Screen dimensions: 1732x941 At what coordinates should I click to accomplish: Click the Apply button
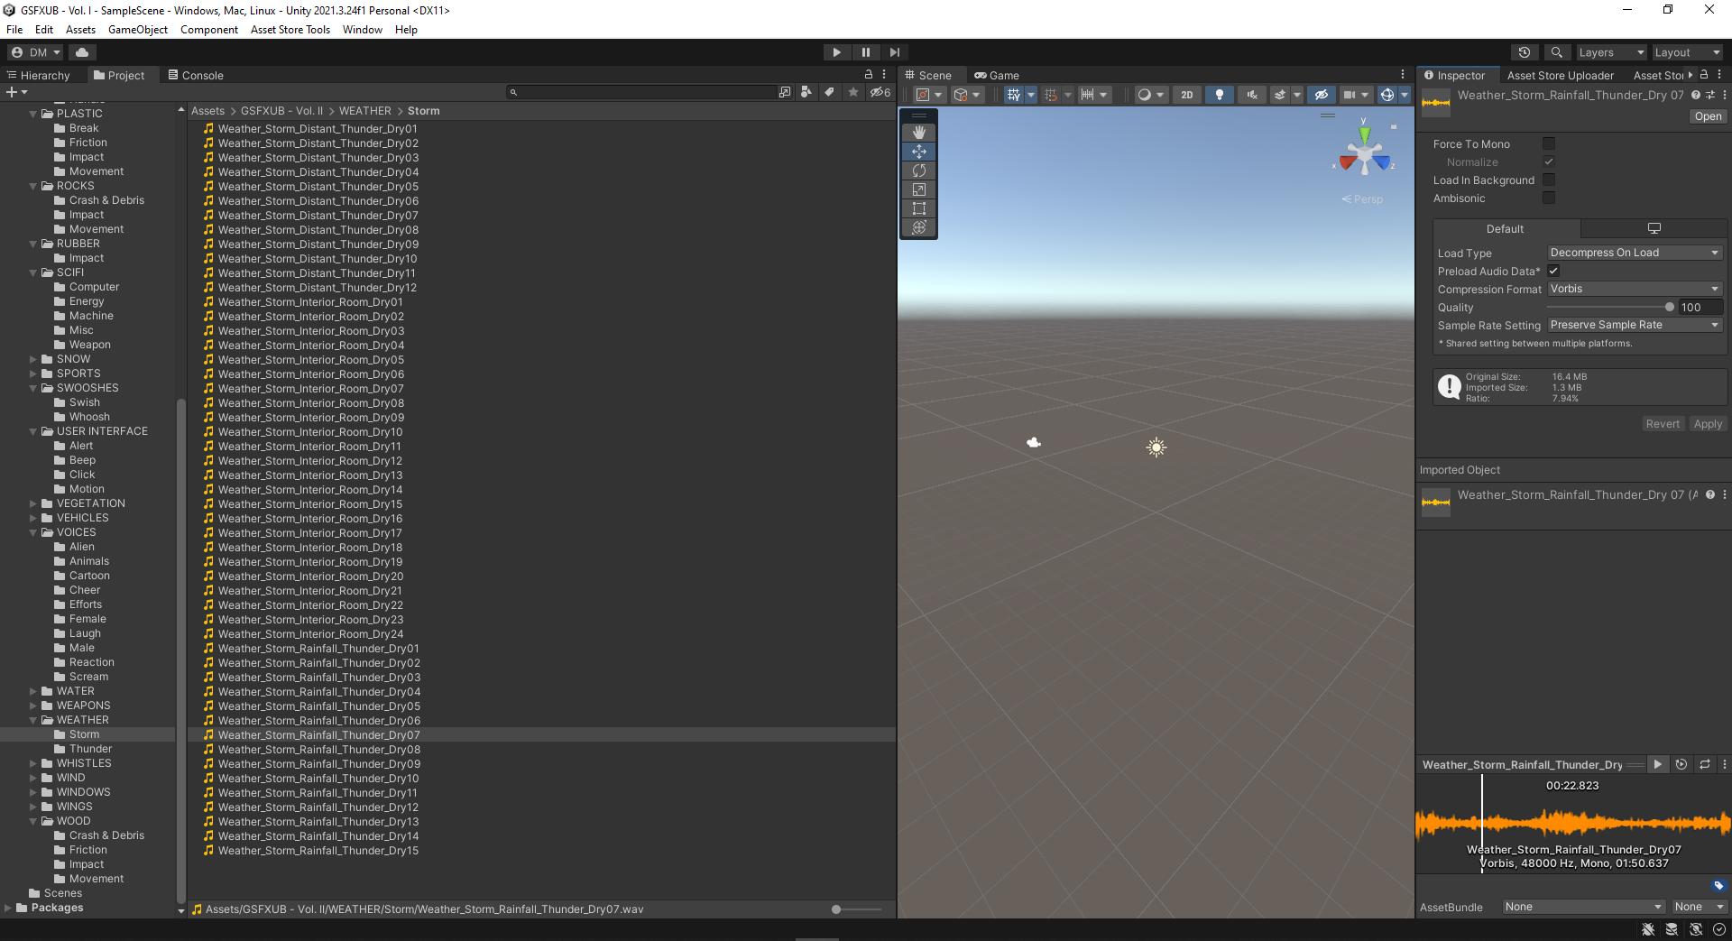click(x=1708, y=424)
